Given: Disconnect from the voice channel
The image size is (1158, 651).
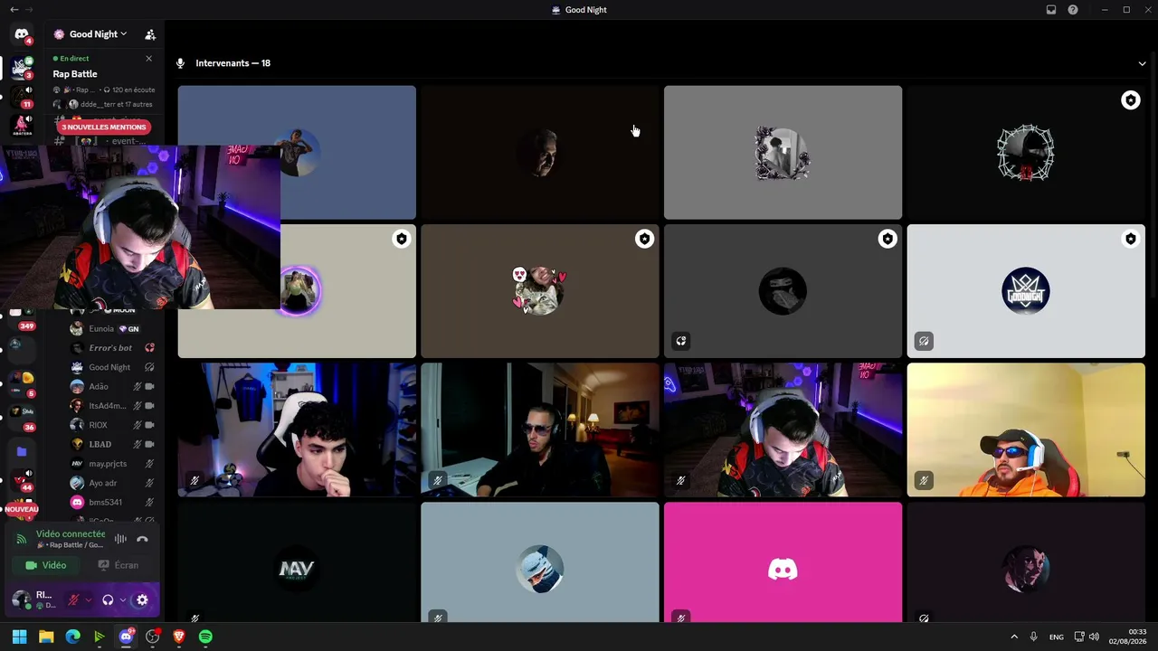Looking at the screenshot, I should pos(142,539).
